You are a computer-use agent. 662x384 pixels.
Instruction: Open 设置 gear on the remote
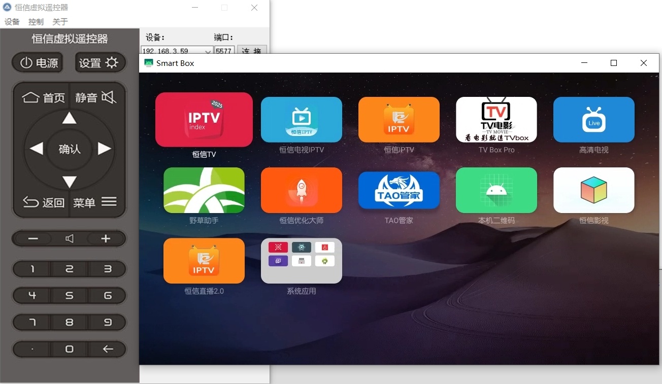[x=101, y=63]
